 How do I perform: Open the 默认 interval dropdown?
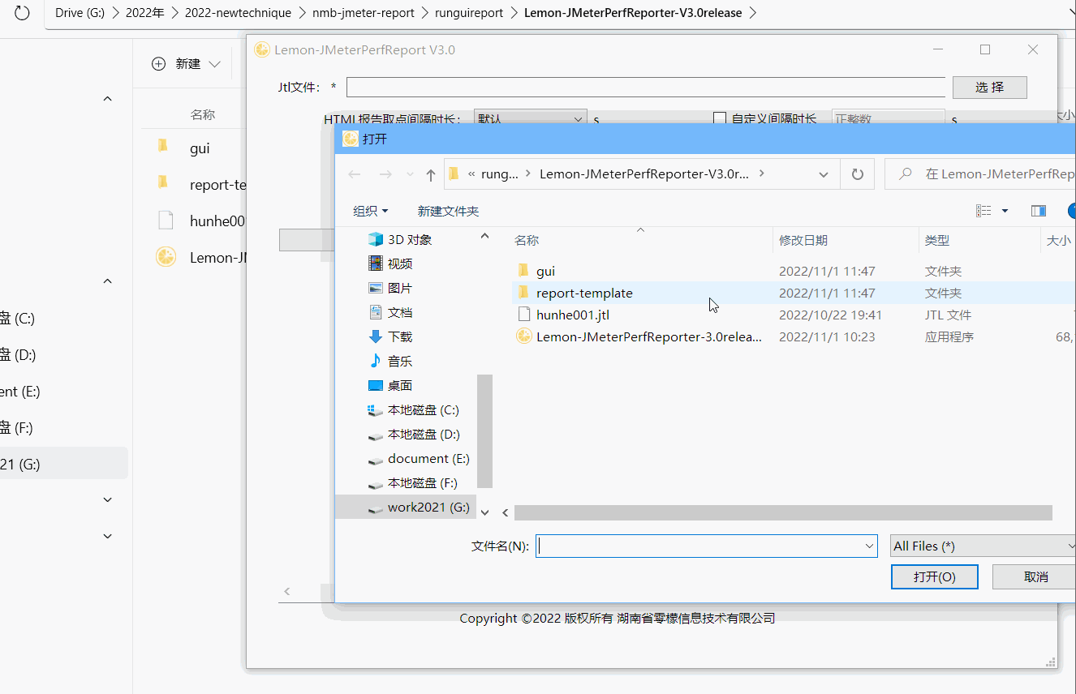(x=530, y=118)
